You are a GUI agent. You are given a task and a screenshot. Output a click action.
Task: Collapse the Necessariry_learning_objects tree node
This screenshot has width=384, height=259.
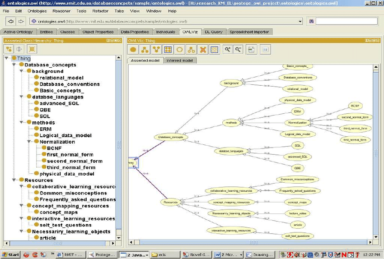pos(22,231)
